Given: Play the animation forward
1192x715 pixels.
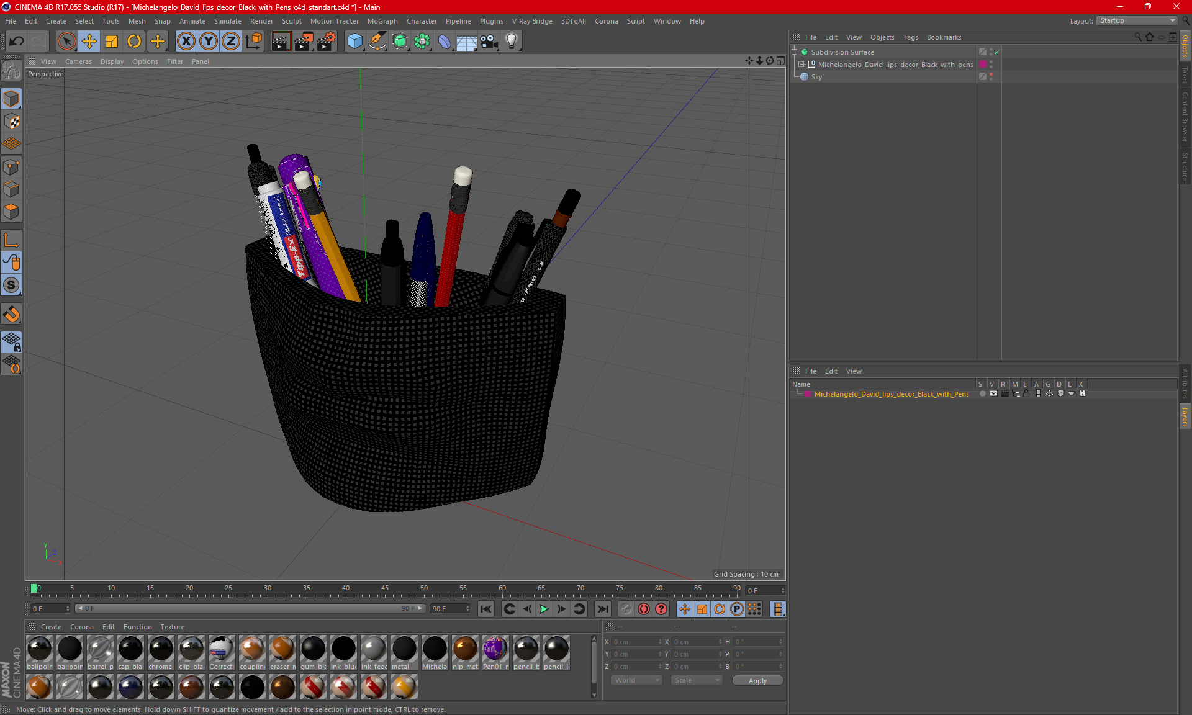Looking at the screenshot, I should coord(544,609).
